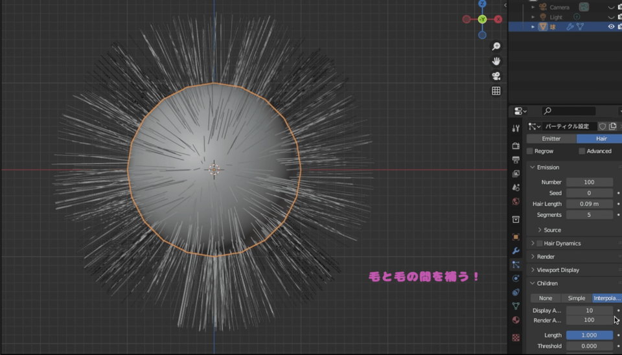The image size is (622, 355).
Task: Click the Zoom magnifier icon in viewport
Action: point(496,47)
